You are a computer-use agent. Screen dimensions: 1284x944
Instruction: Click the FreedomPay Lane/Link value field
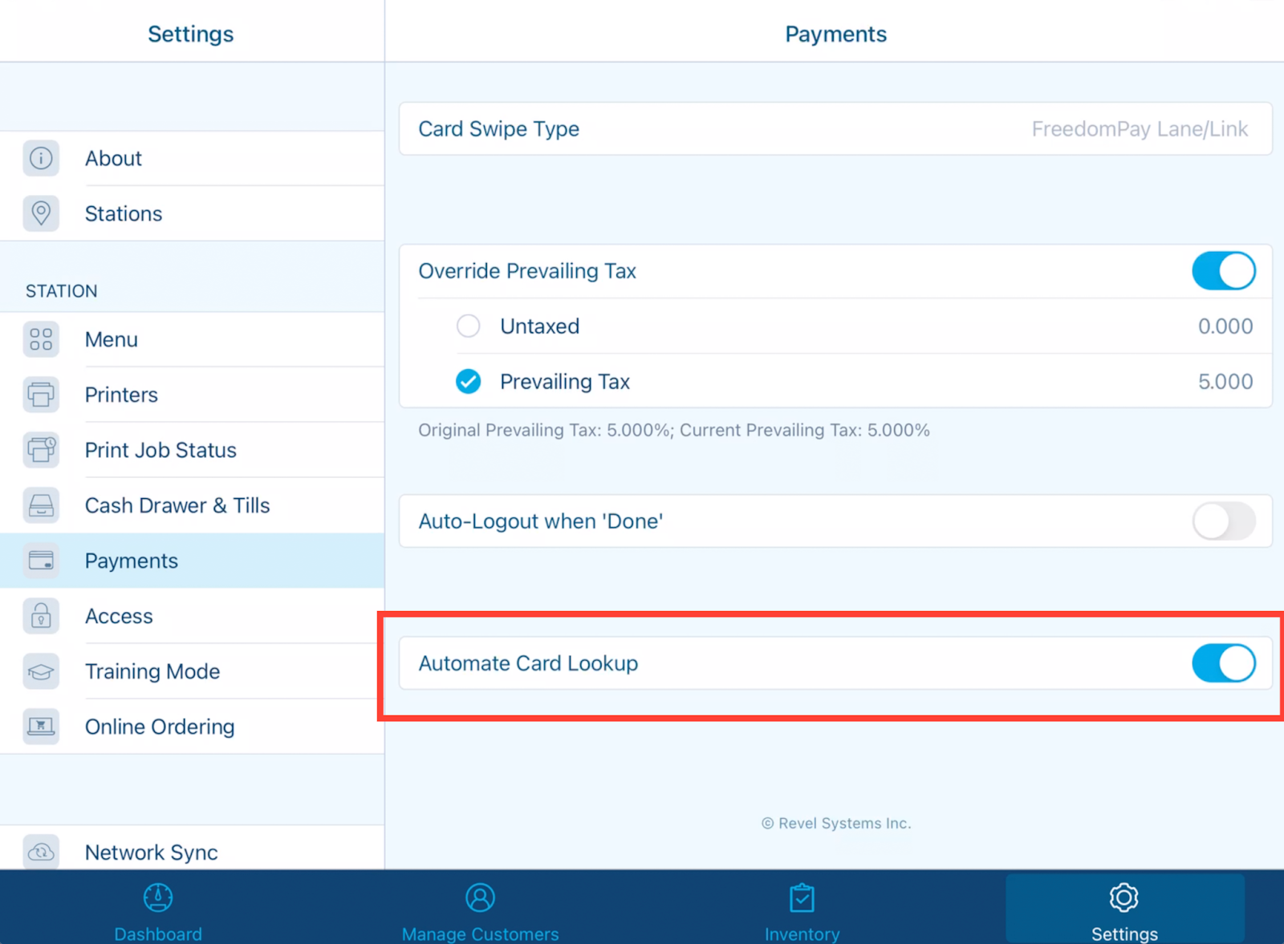[1140, 129]
